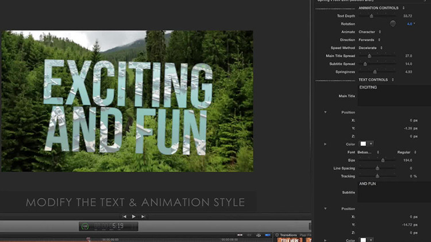Click the Main Title Spread value 27.0

click(409, 56)
